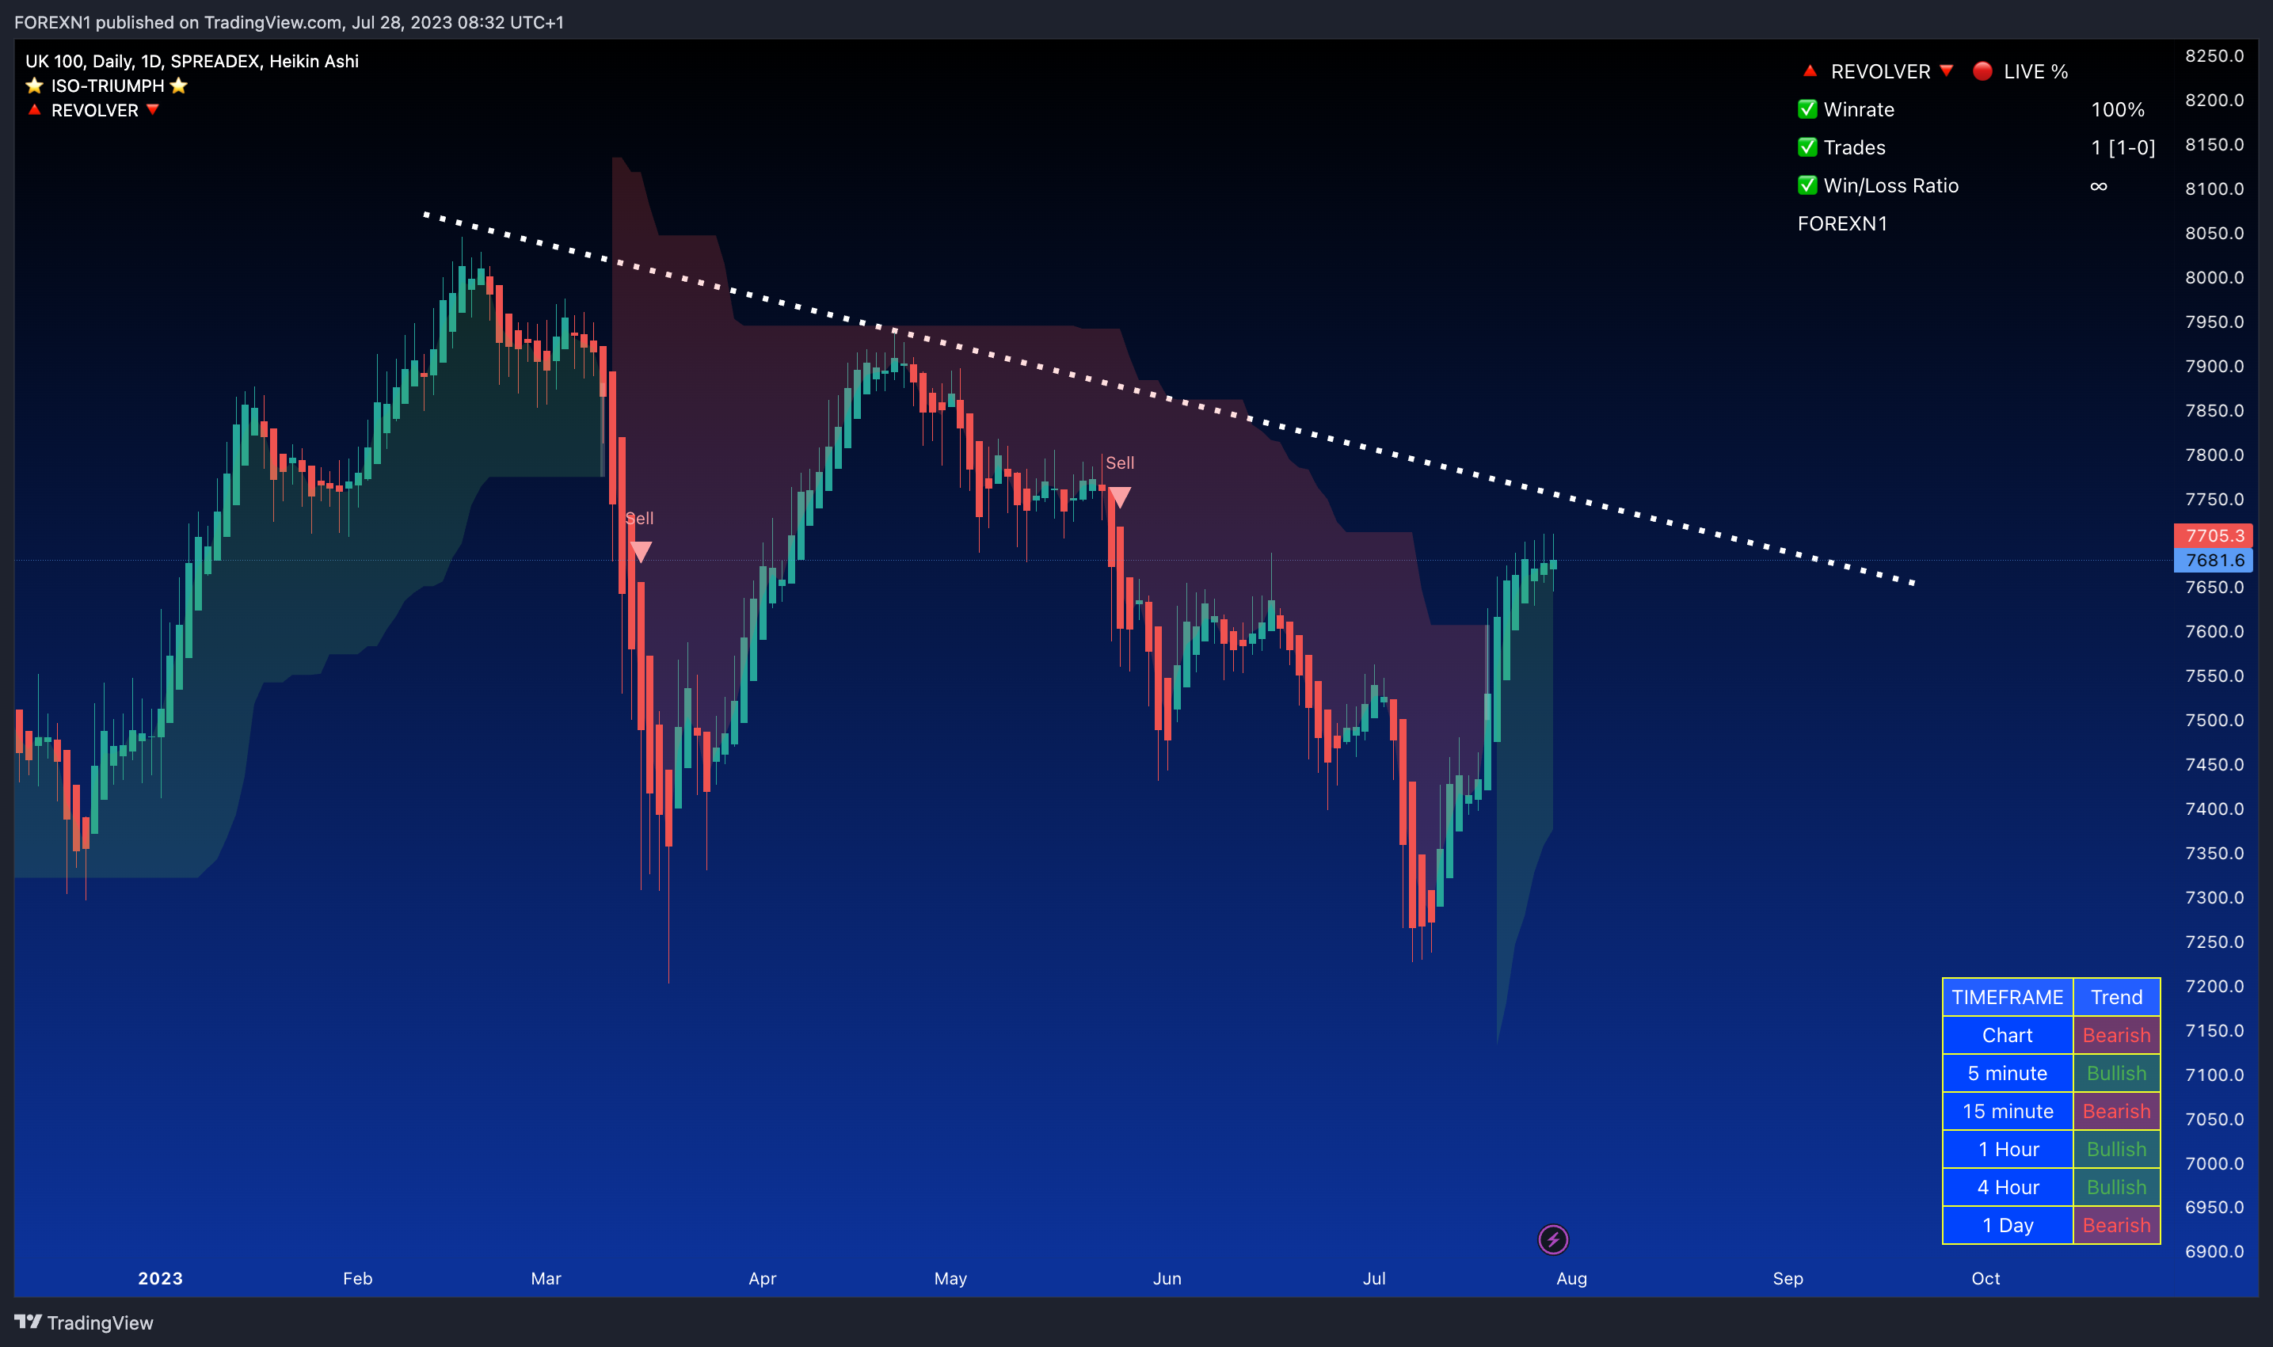Click the ISO-TRIUMPH indicator label
The image size is (2273, 1347).
click(x=107, y=86)
